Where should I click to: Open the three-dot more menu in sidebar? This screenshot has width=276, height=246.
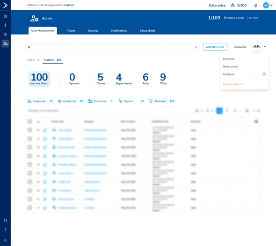click(5, 230)
